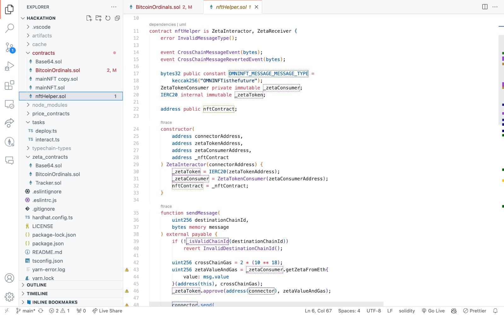Click New File icon in HACKATHON header

(89, 18)
